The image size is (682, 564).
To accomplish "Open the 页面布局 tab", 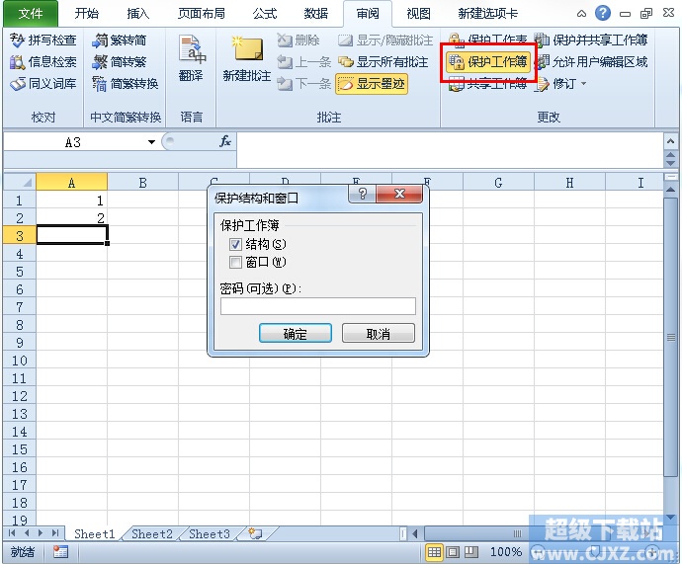I will [x=202, y=14].
